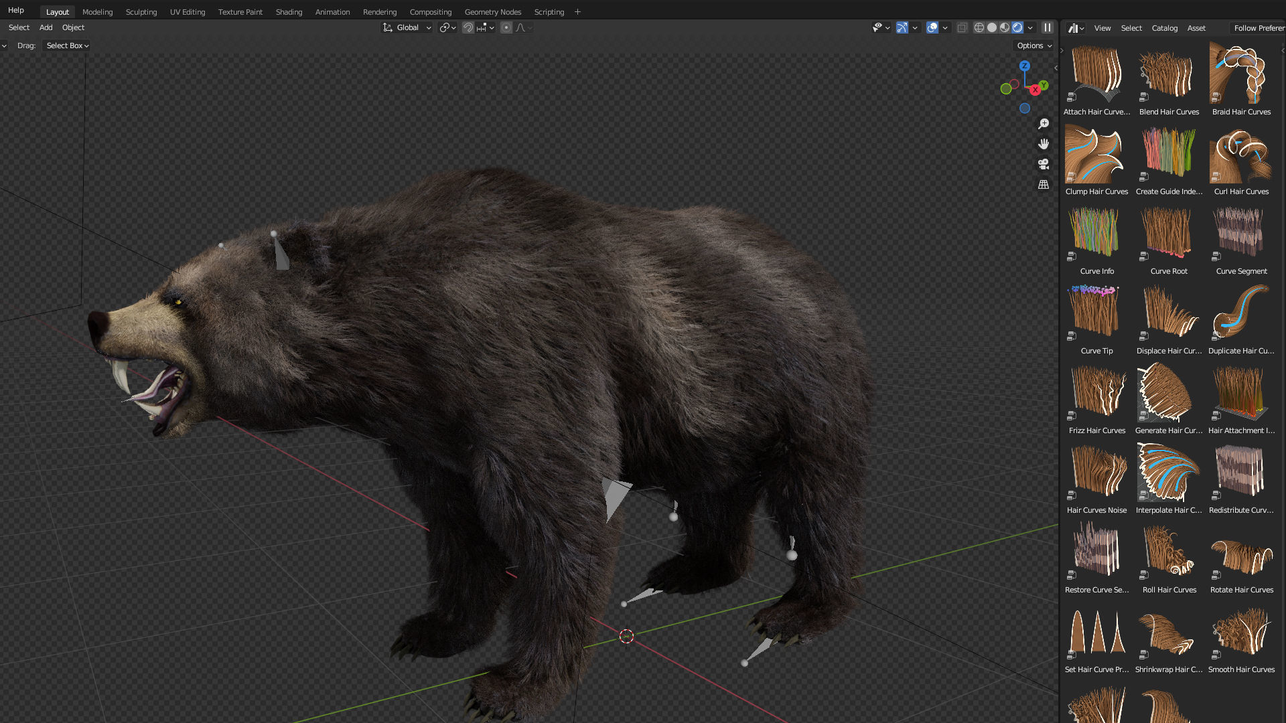Open the asset browser View menu

point(1102,28)
